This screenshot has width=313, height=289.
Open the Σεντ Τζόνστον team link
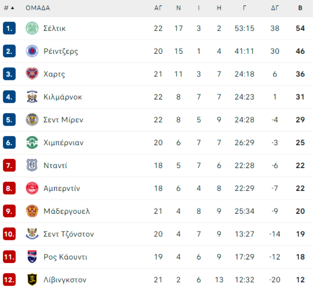[x=69, y=234]
